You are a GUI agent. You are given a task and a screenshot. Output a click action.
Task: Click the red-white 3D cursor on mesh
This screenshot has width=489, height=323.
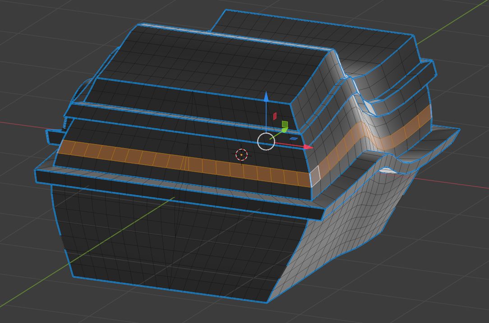[x=241, y=154]
